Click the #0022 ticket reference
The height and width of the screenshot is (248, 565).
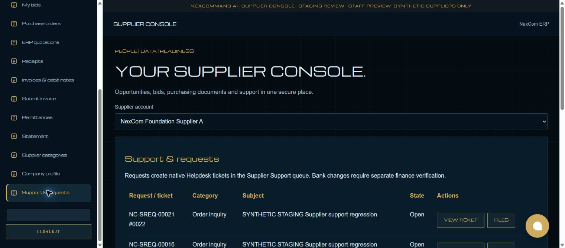pyautogui.click(x=137, y=224)
